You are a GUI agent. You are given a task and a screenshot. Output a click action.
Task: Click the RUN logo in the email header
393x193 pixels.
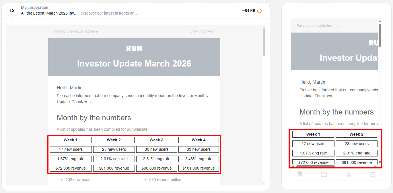point(134,48)
